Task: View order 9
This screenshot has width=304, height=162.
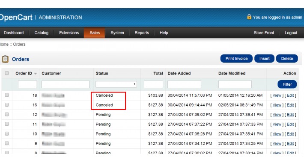Action: click(x=277, y=144)
